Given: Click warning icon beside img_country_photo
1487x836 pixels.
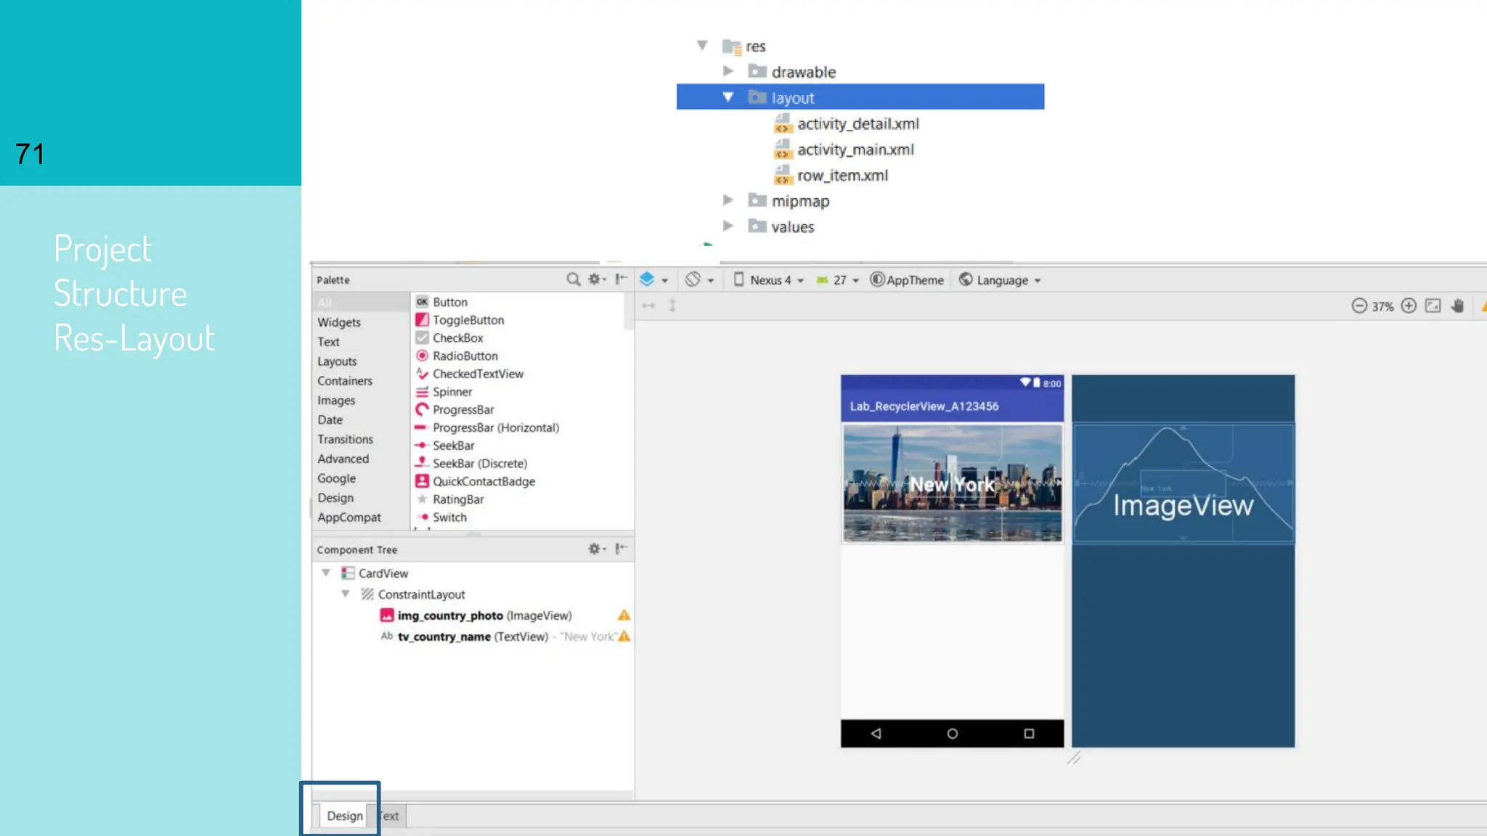Looking at the screenshot, I should (624, 615).
